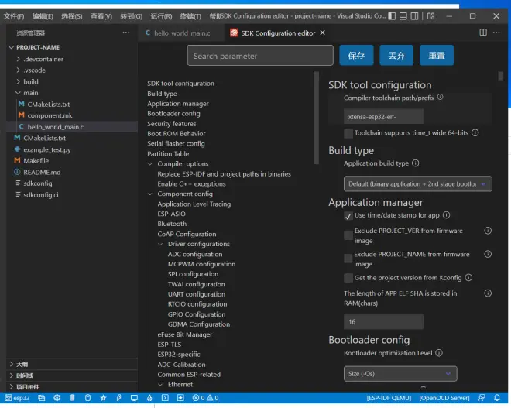Image resolution: width=511 pixels, height=408 pixels.
Task: Expand the 大纲 outline panel
Action: click(x=22, y=364)
